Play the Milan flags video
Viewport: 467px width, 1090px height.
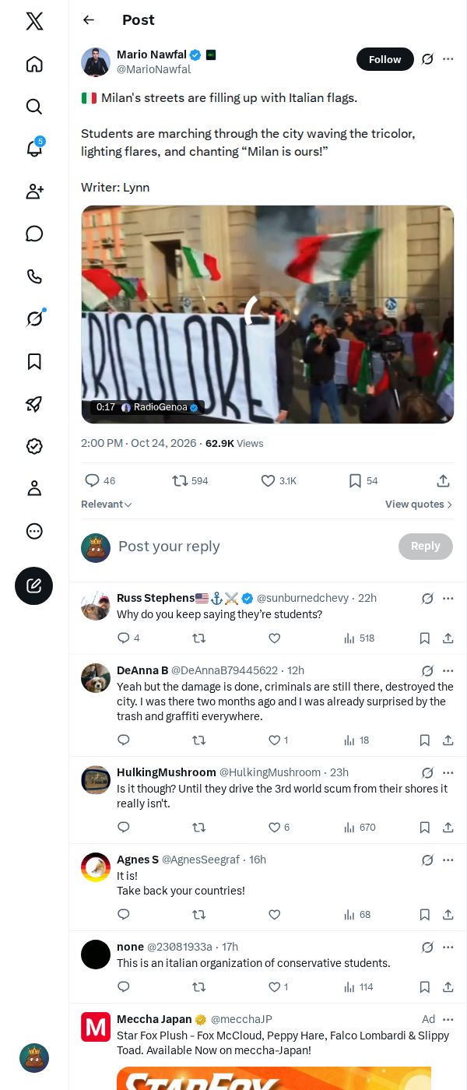(268, 315)
